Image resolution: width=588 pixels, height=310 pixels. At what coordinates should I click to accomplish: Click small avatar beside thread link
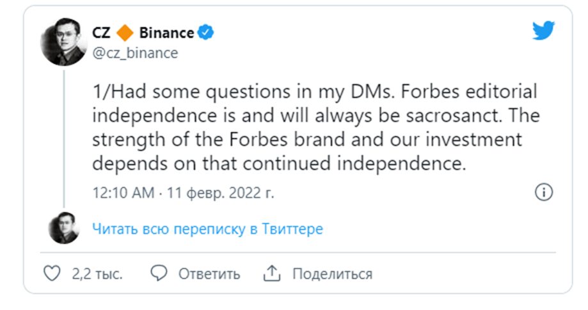pyautogui.click(x=63, y=228)
